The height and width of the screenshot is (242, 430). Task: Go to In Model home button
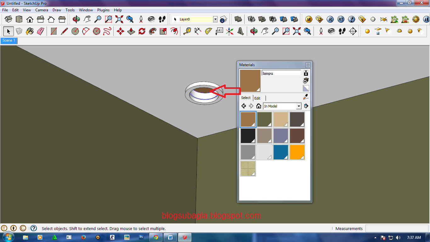259,106
